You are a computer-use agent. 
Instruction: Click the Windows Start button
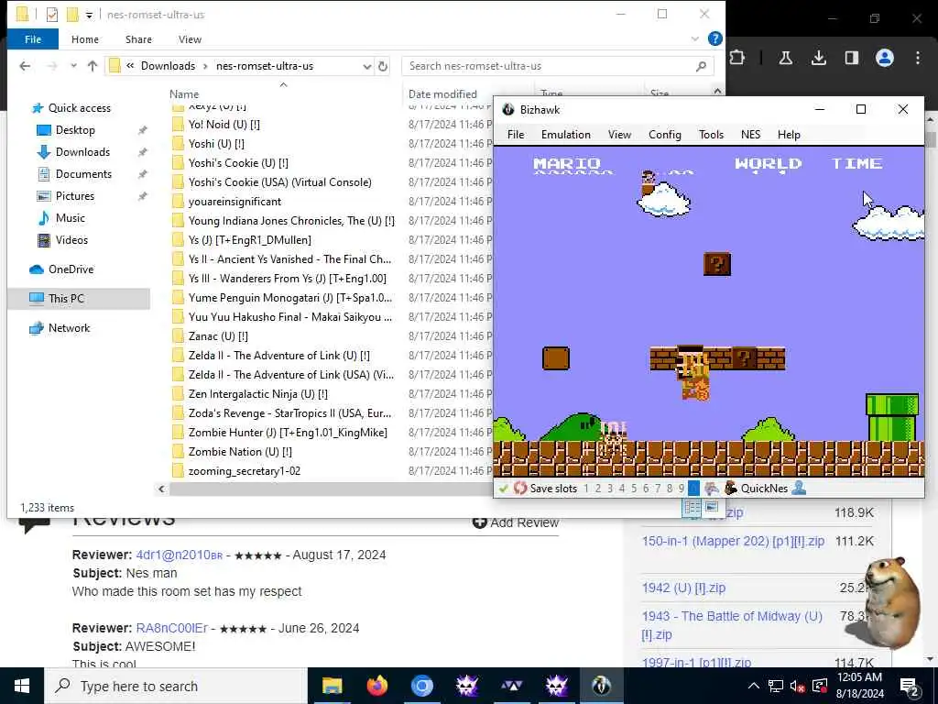22,686
